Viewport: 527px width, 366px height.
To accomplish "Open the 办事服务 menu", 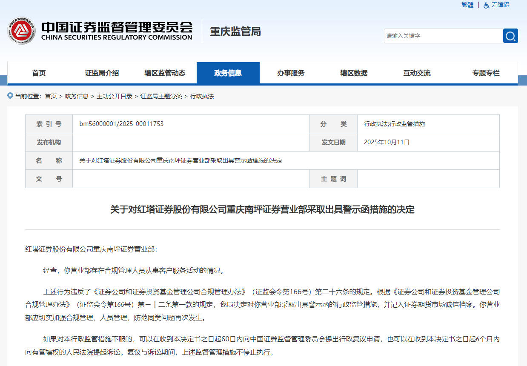I will click(x=291, y=73).
